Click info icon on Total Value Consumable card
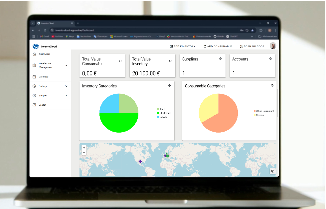This screenshot has width=326, height=209. pyautogui.click(x=120, y=61)
